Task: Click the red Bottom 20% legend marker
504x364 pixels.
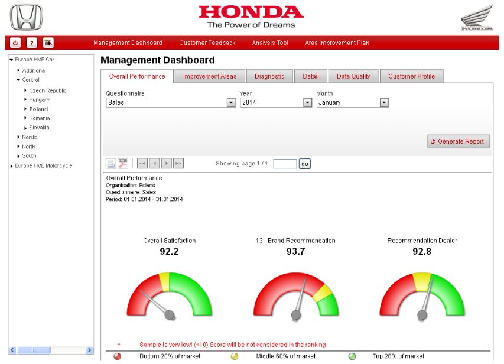Action: pyautogui.click(x=118, y=356)
